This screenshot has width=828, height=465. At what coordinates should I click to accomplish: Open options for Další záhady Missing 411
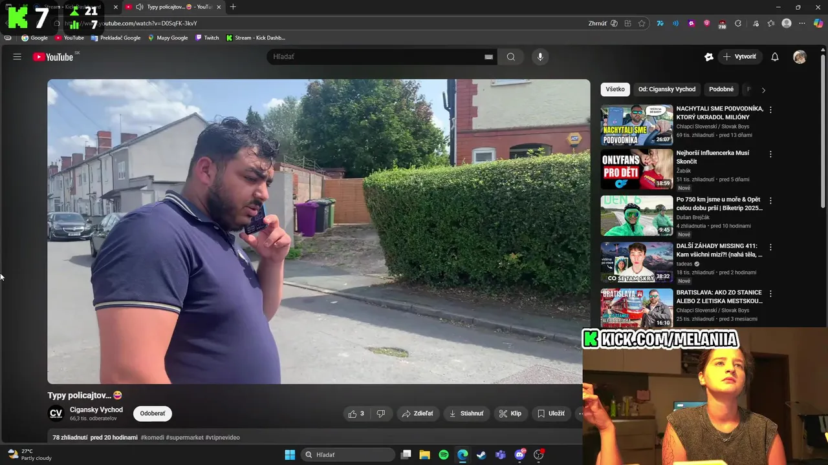pos(770,247)
